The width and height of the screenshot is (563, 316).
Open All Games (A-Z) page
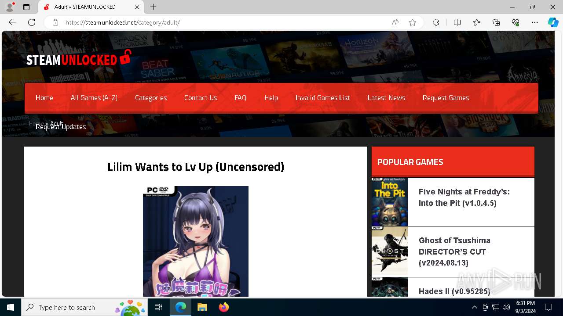(94, 98)
